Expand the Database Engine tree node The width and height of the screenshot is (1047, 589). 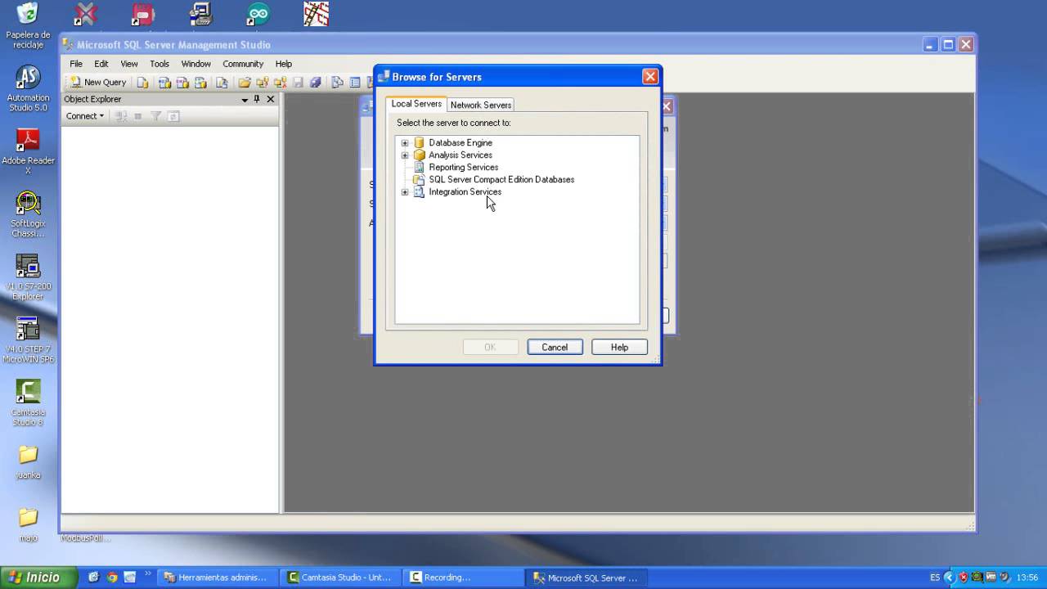coord(405,143)
